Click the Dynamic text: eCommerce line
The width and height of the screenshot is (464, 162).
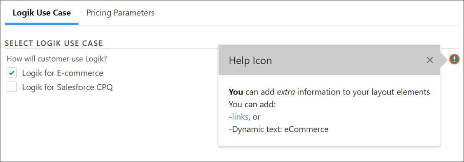point(279,129)
